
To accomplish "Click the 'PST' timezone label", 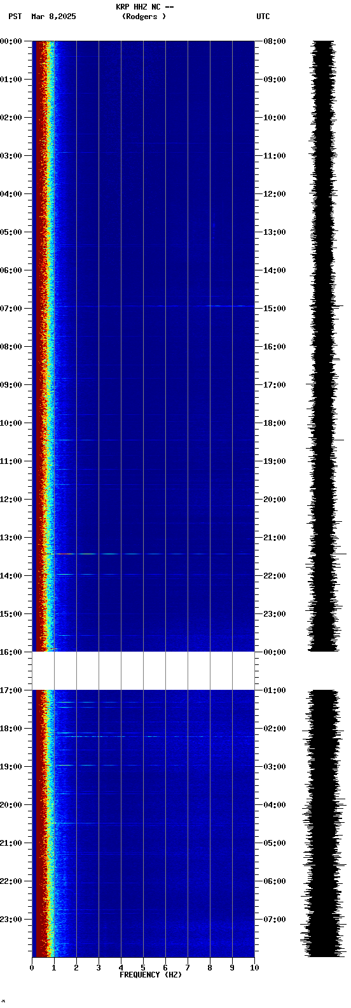I will coord(15,17).
